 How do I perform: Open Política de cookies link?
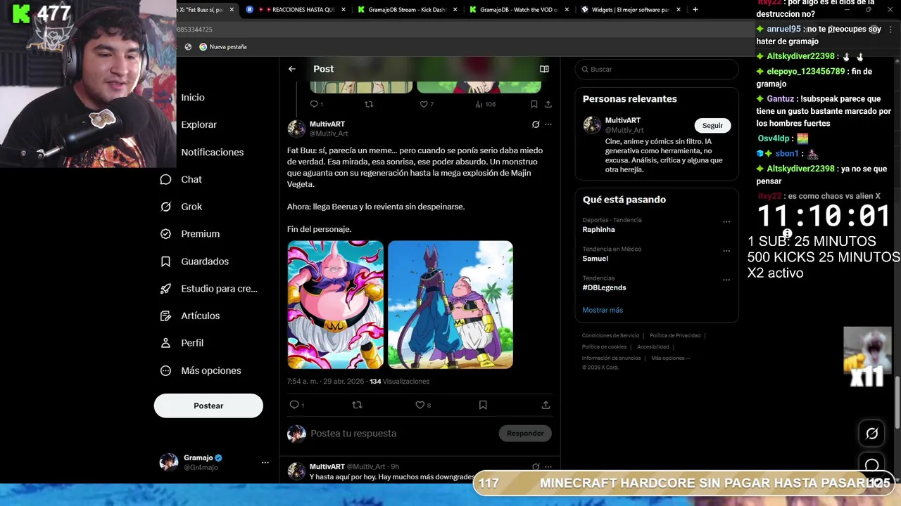604,347
